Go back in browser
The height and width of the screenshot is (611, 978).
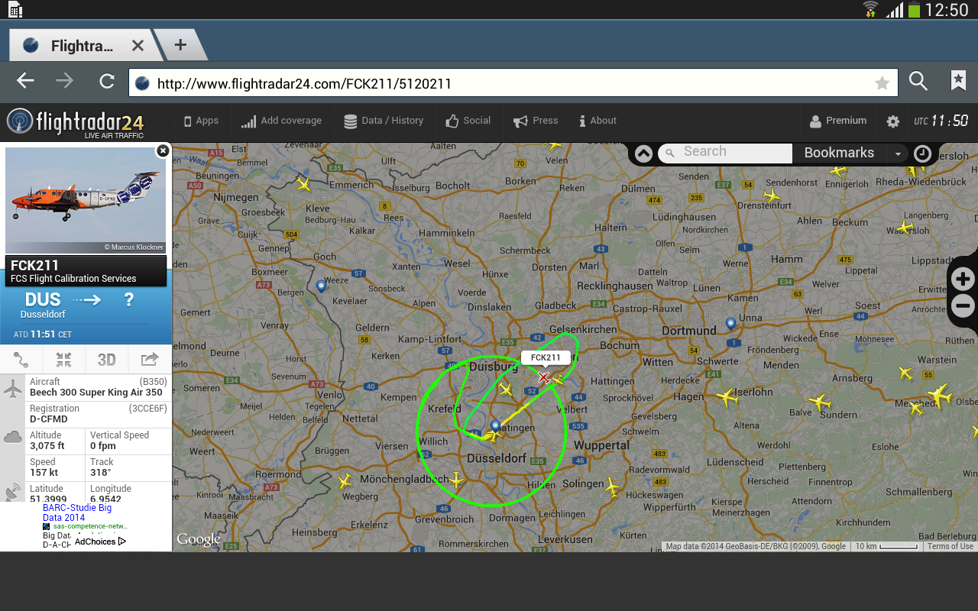pyautogui.click(x=25, y=82)
